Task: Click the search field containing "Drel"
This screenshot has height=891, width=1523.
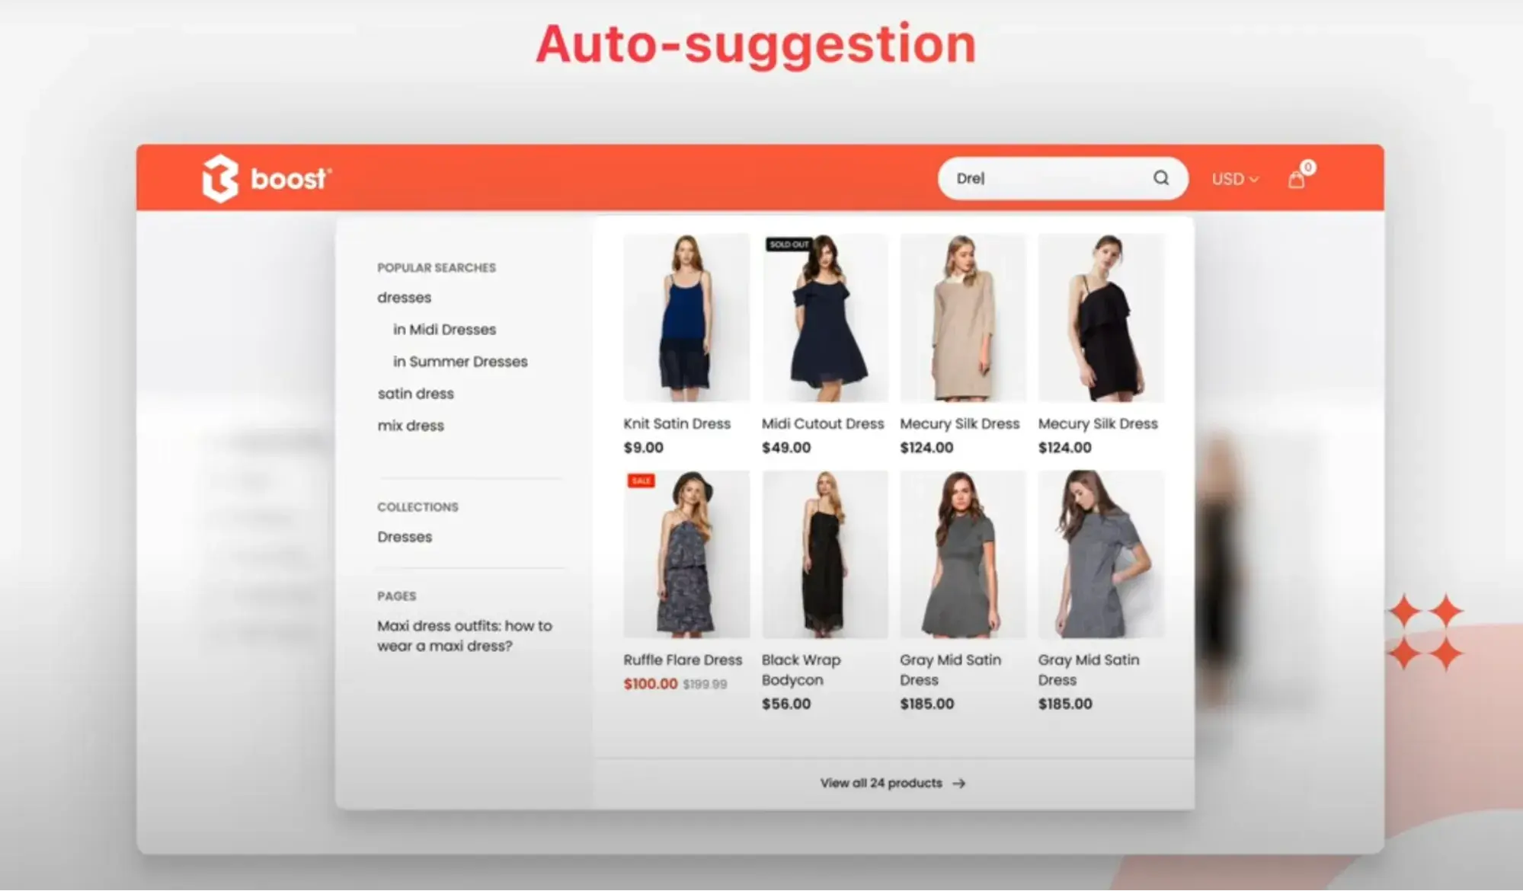Action: pyautogui.click(x=1063, y=178)
